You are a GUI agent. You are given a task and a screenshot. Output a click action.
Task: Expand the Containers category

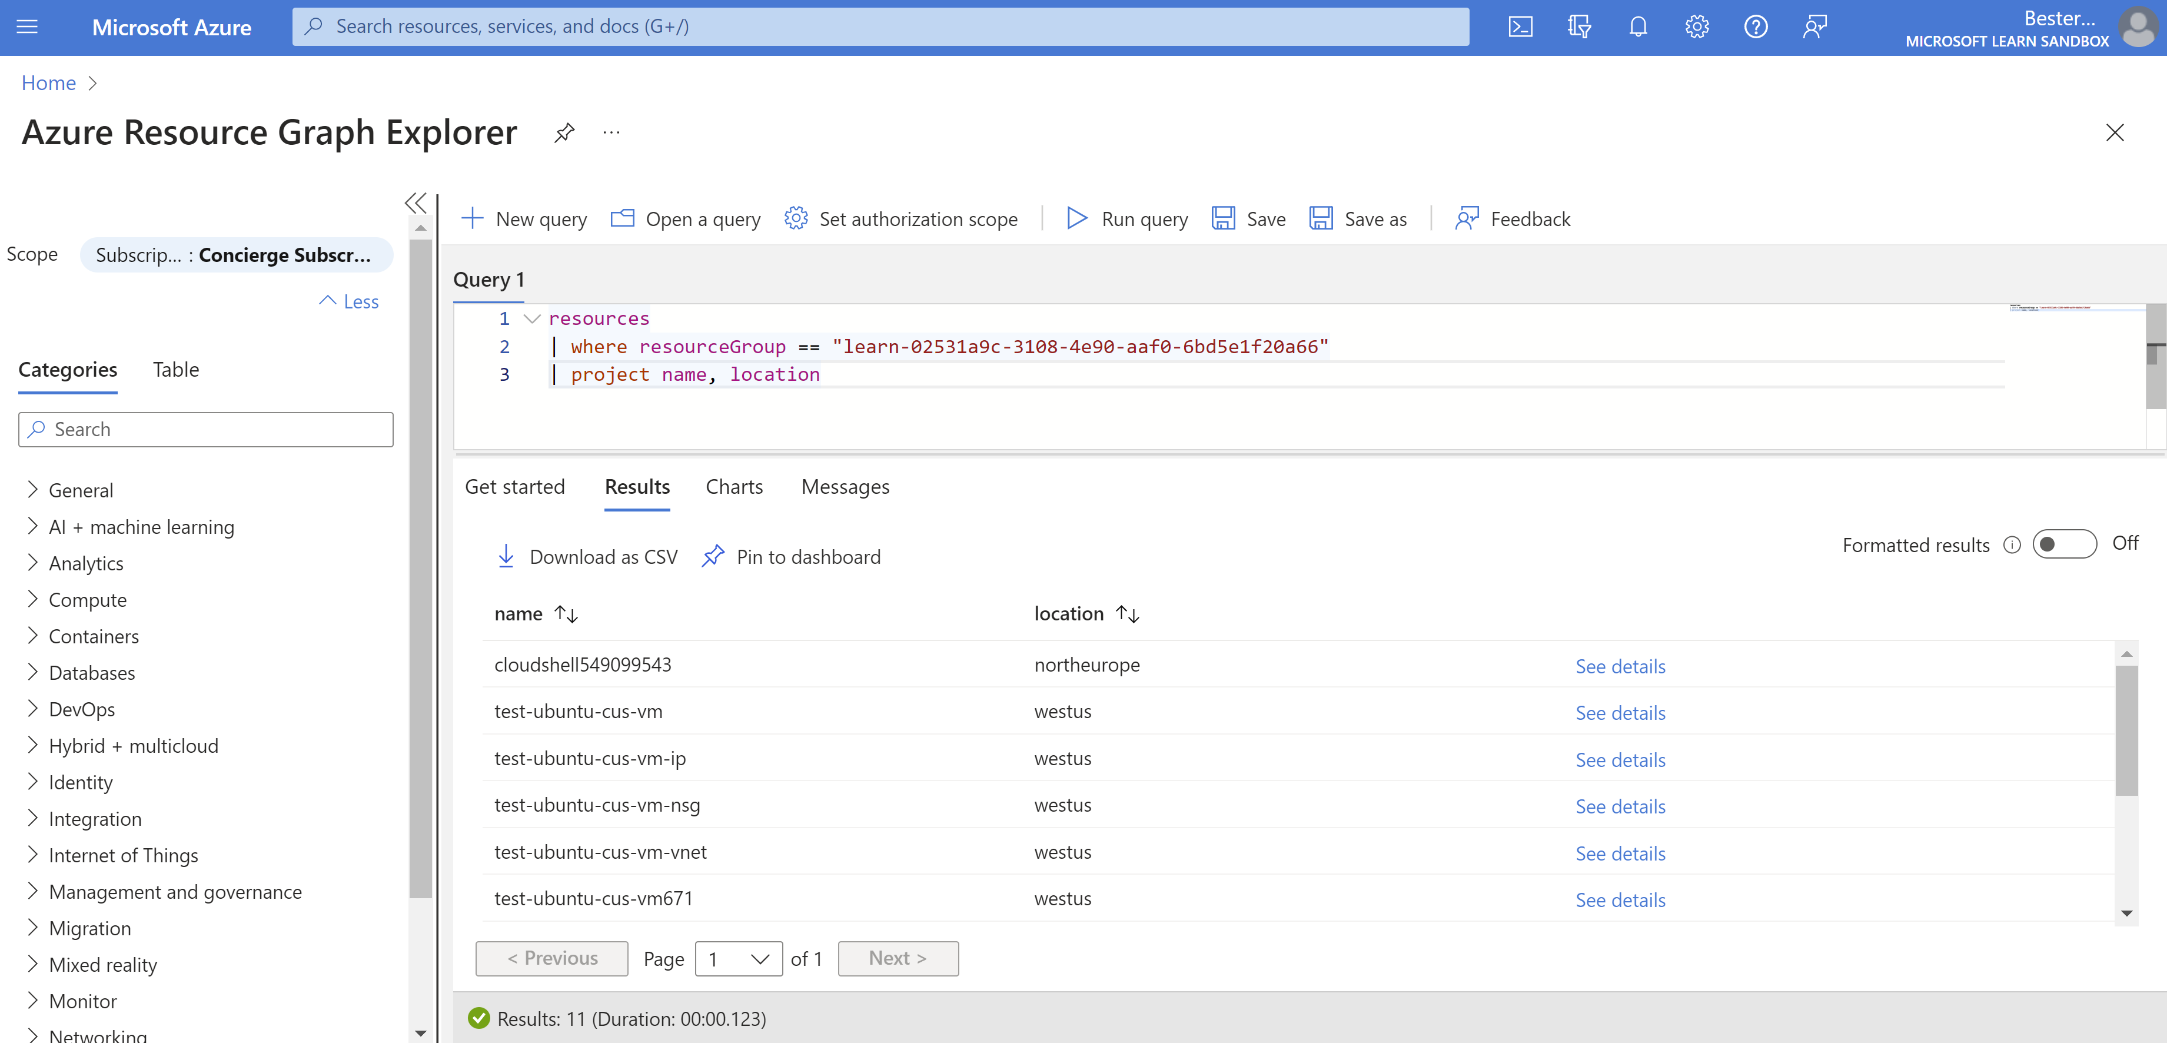coord(33,636)
